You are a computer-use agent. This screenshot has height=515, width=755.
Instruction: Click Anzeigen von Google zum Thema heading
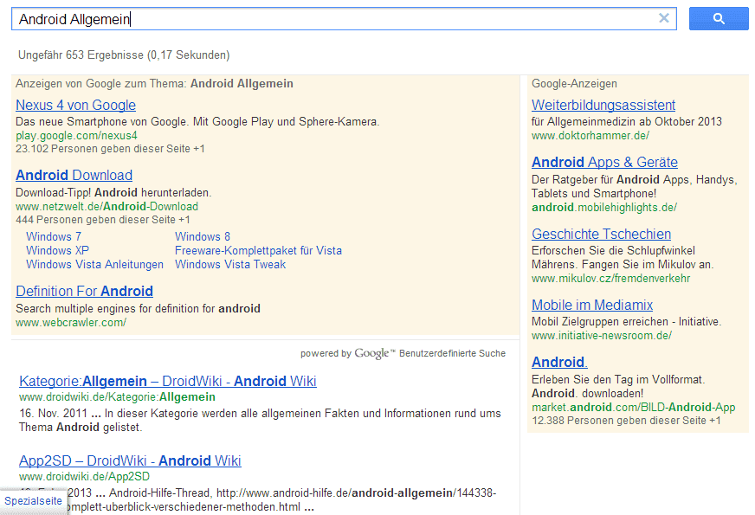point(154,84)
